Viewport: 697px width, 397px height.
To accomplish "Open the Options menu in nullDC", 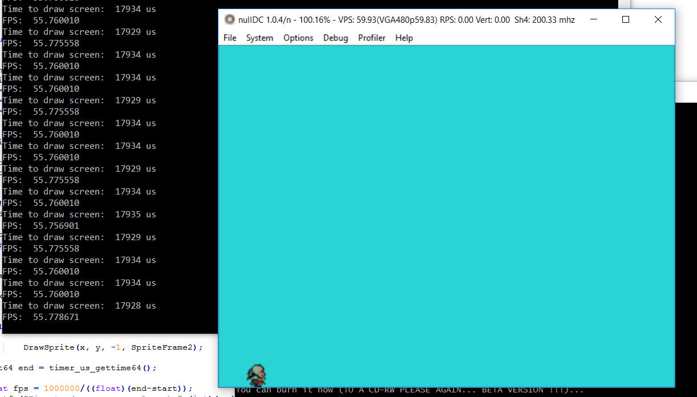I will click(x=298, y=38).
